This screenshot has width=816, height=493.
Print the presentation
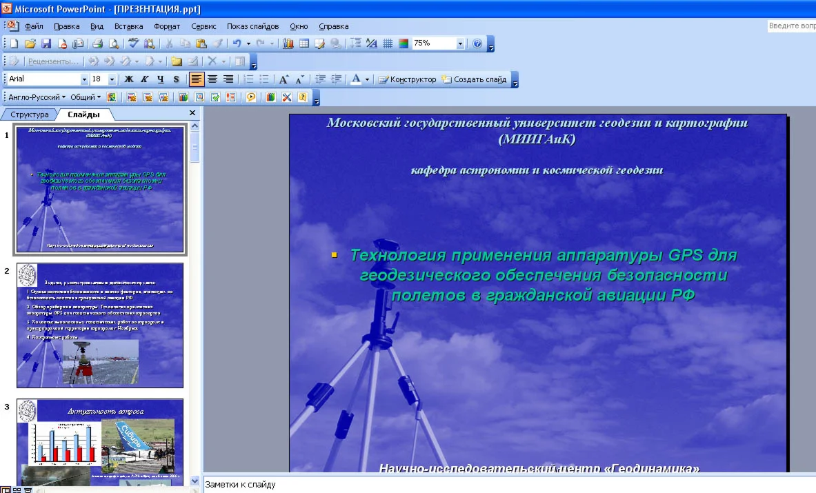[x=97, y=43]
